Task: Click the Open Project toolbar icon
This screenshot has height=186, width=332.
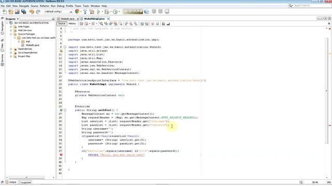Action: coord(17,11)
